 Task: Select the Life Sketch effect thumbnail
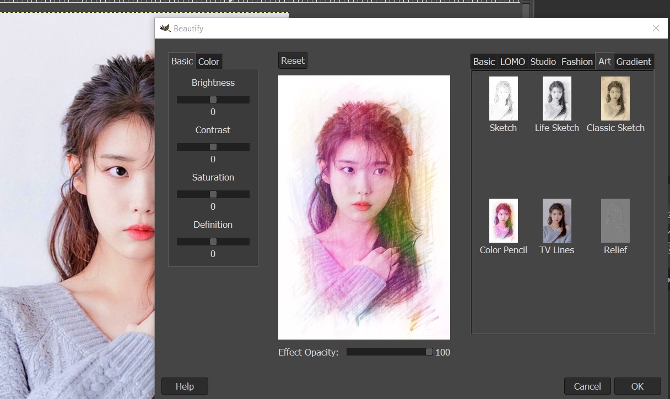coord(556,99)
